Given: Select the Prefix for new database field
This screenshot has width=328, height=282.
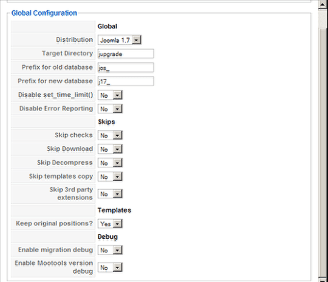Looking at the screenshot, I should tap(126, 81).
